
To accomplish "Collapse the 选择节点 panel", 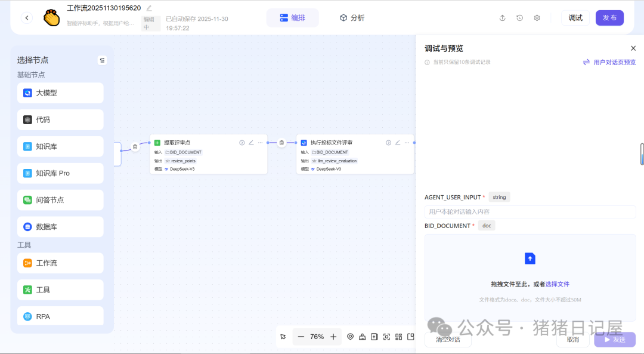I will [x=102, y=60].
